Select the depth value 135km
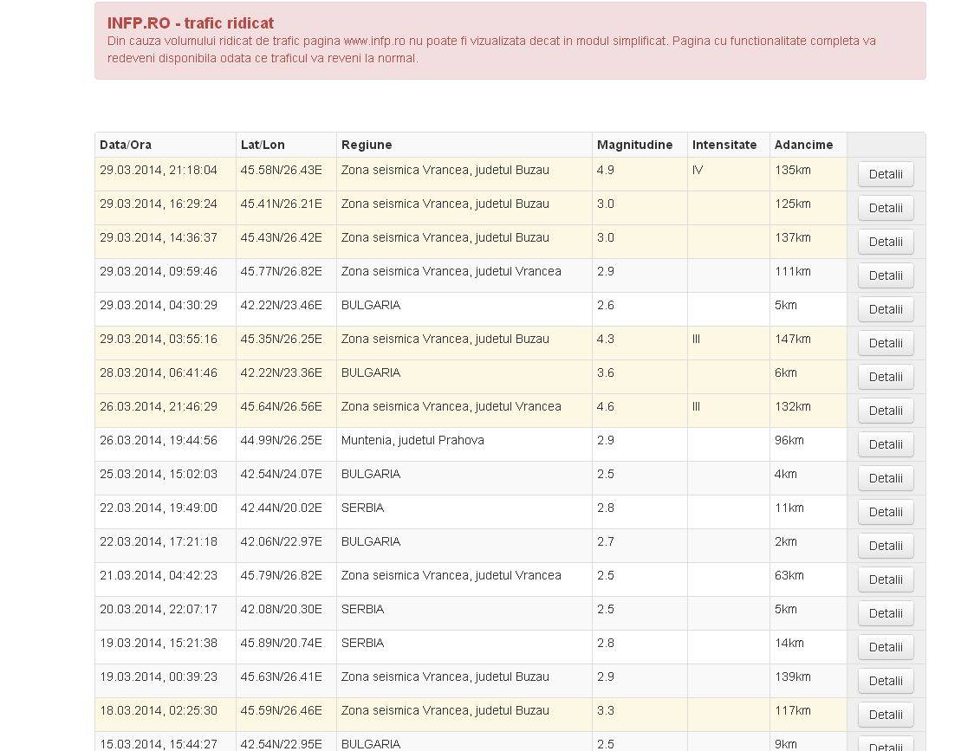This screenshot has height=751, width=974. coord(793,170)
